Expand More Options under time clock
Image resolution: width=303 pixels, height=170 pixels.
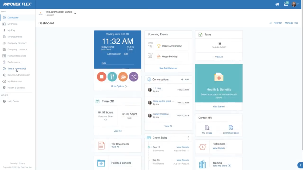click(119, 86)
